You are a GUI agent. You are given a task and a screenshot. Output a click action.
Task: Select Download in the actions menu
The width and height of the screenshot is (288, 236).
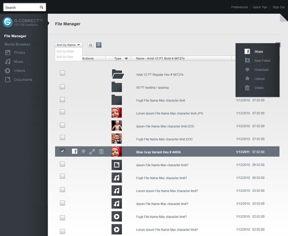click(261, 70)
